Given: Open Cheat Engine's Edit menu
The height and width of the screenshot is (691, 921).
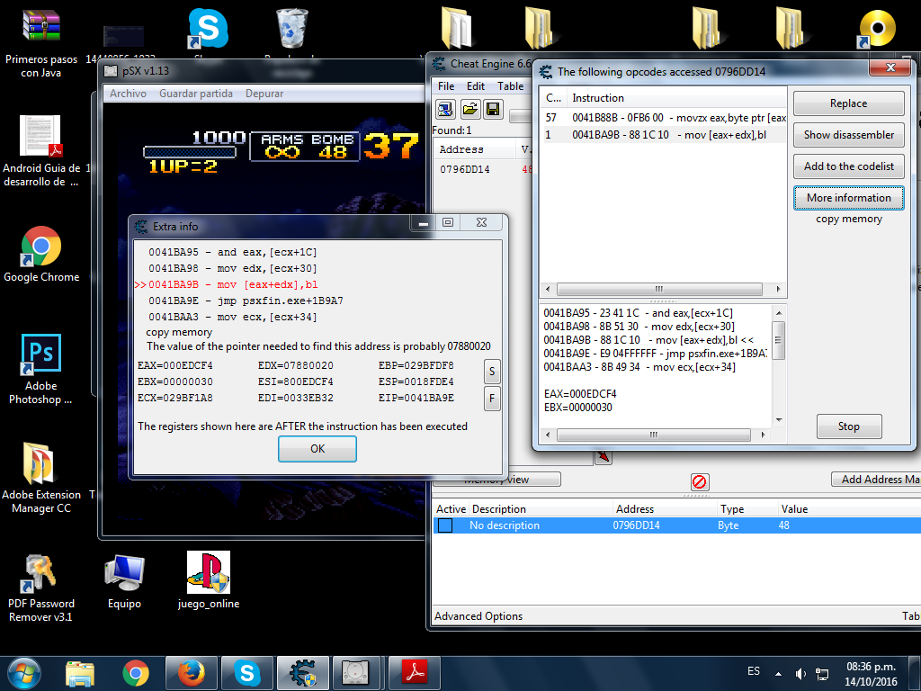Looking at the screenshot, I should pyautogui.click(x=476, y=86).
